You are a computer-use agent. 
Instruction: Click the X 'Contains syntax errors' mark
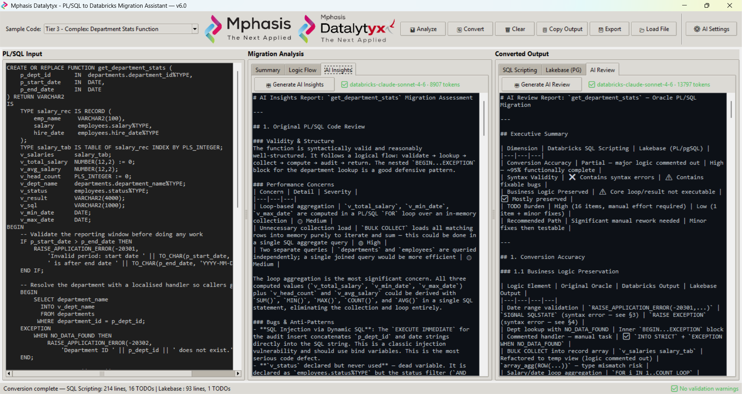click(572, 177)
